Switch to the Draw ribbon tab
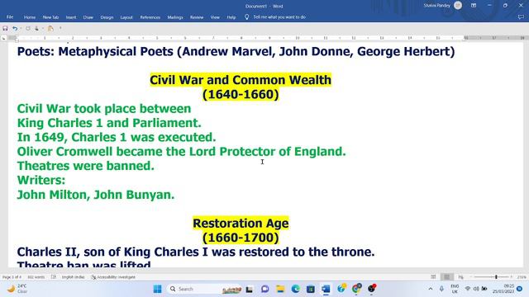The width and height of the screenshot is (529, 297). click(88, 17)
